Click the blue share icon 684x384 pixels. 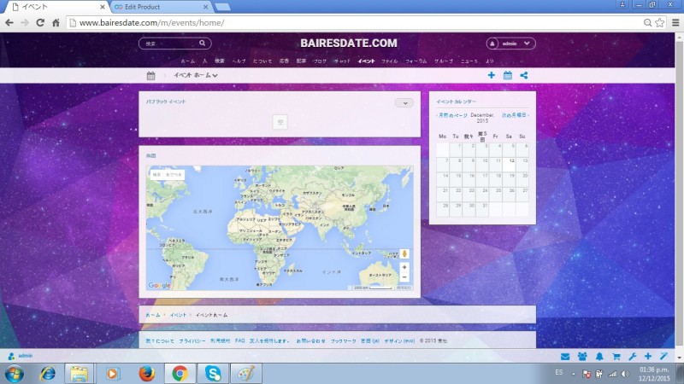click(x=524, y=75)
